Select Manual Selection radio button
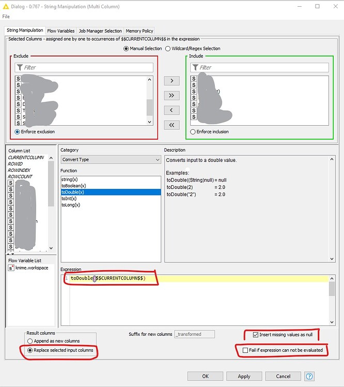The height and width of the screenshot is (387, 344). pos(126,49)
